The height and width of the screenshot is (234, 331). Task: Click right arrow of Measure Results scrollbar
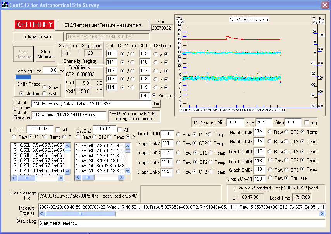pyautogui.click(x=322, y=213)
